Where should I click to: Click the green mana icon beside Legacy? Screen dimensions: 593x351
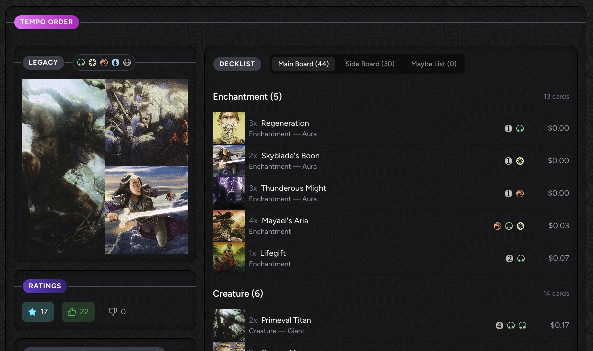pos(81,63)
